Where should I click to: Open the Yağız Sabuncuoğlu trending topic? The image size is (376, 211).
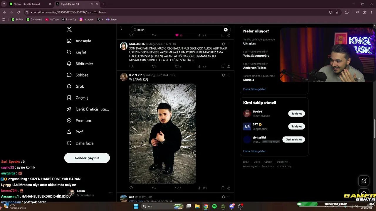(256, 56)
